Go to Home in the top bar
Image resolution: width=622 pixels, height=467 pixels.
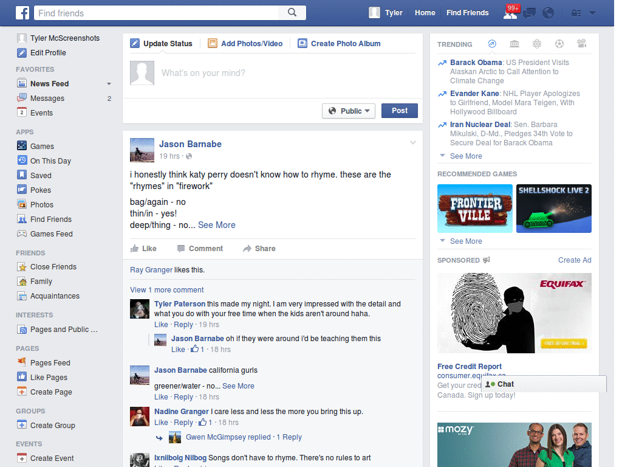[x=425, y=13]
